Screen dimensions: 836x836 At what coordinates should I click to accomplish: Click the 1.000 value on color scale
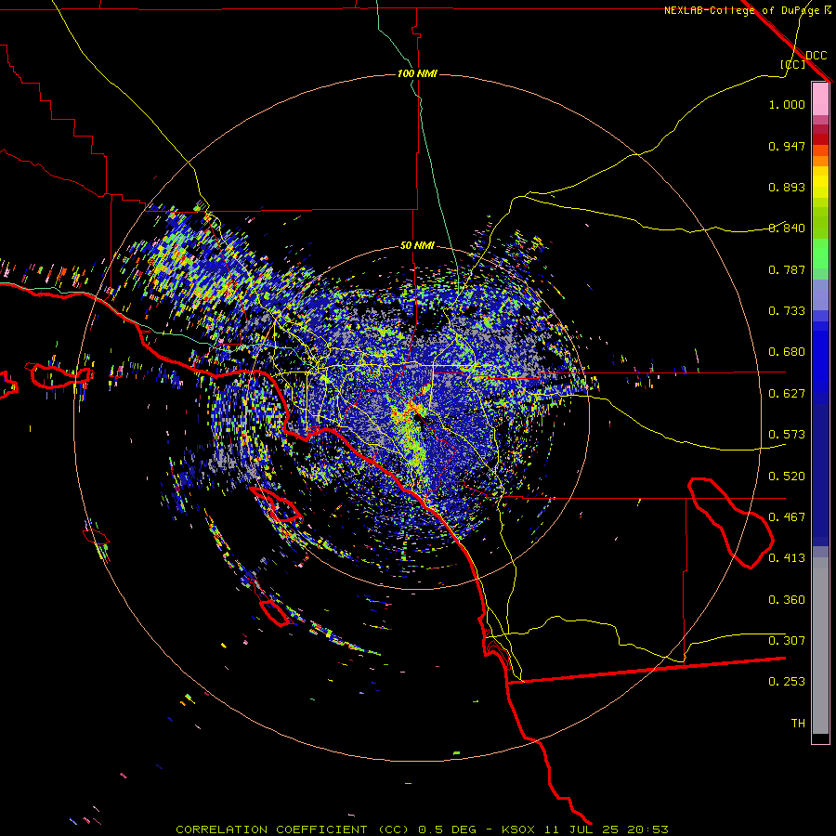click(x=787, y=104)
